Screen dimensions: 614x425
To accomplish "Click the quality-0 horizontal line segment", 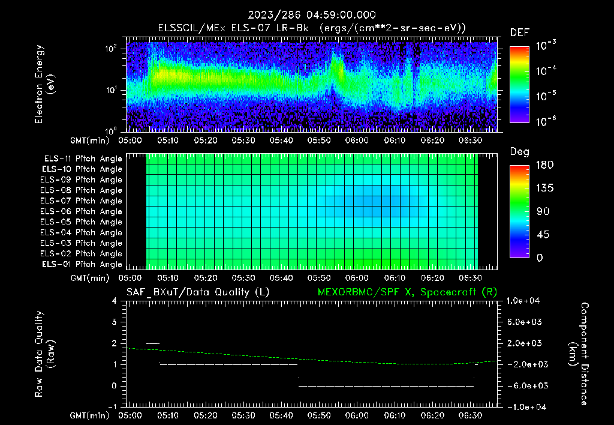I will 386,386.
